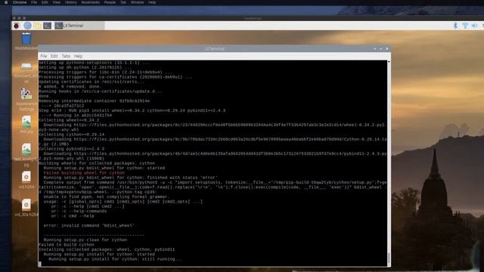Open the macOS Apple menu
Screen dimensions: 484x272
coord(5,2)
